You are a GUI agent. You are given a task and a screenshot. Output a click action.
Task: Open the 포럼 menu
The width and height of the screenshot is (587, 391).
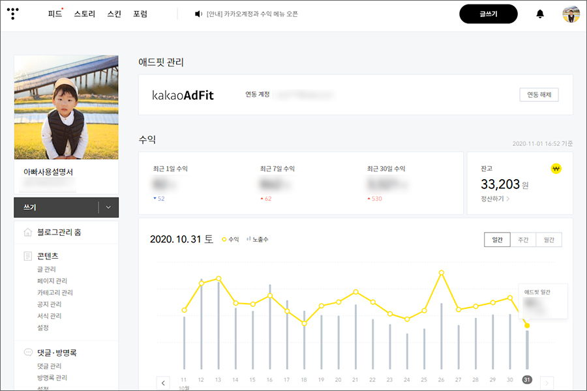pos(140,14)
